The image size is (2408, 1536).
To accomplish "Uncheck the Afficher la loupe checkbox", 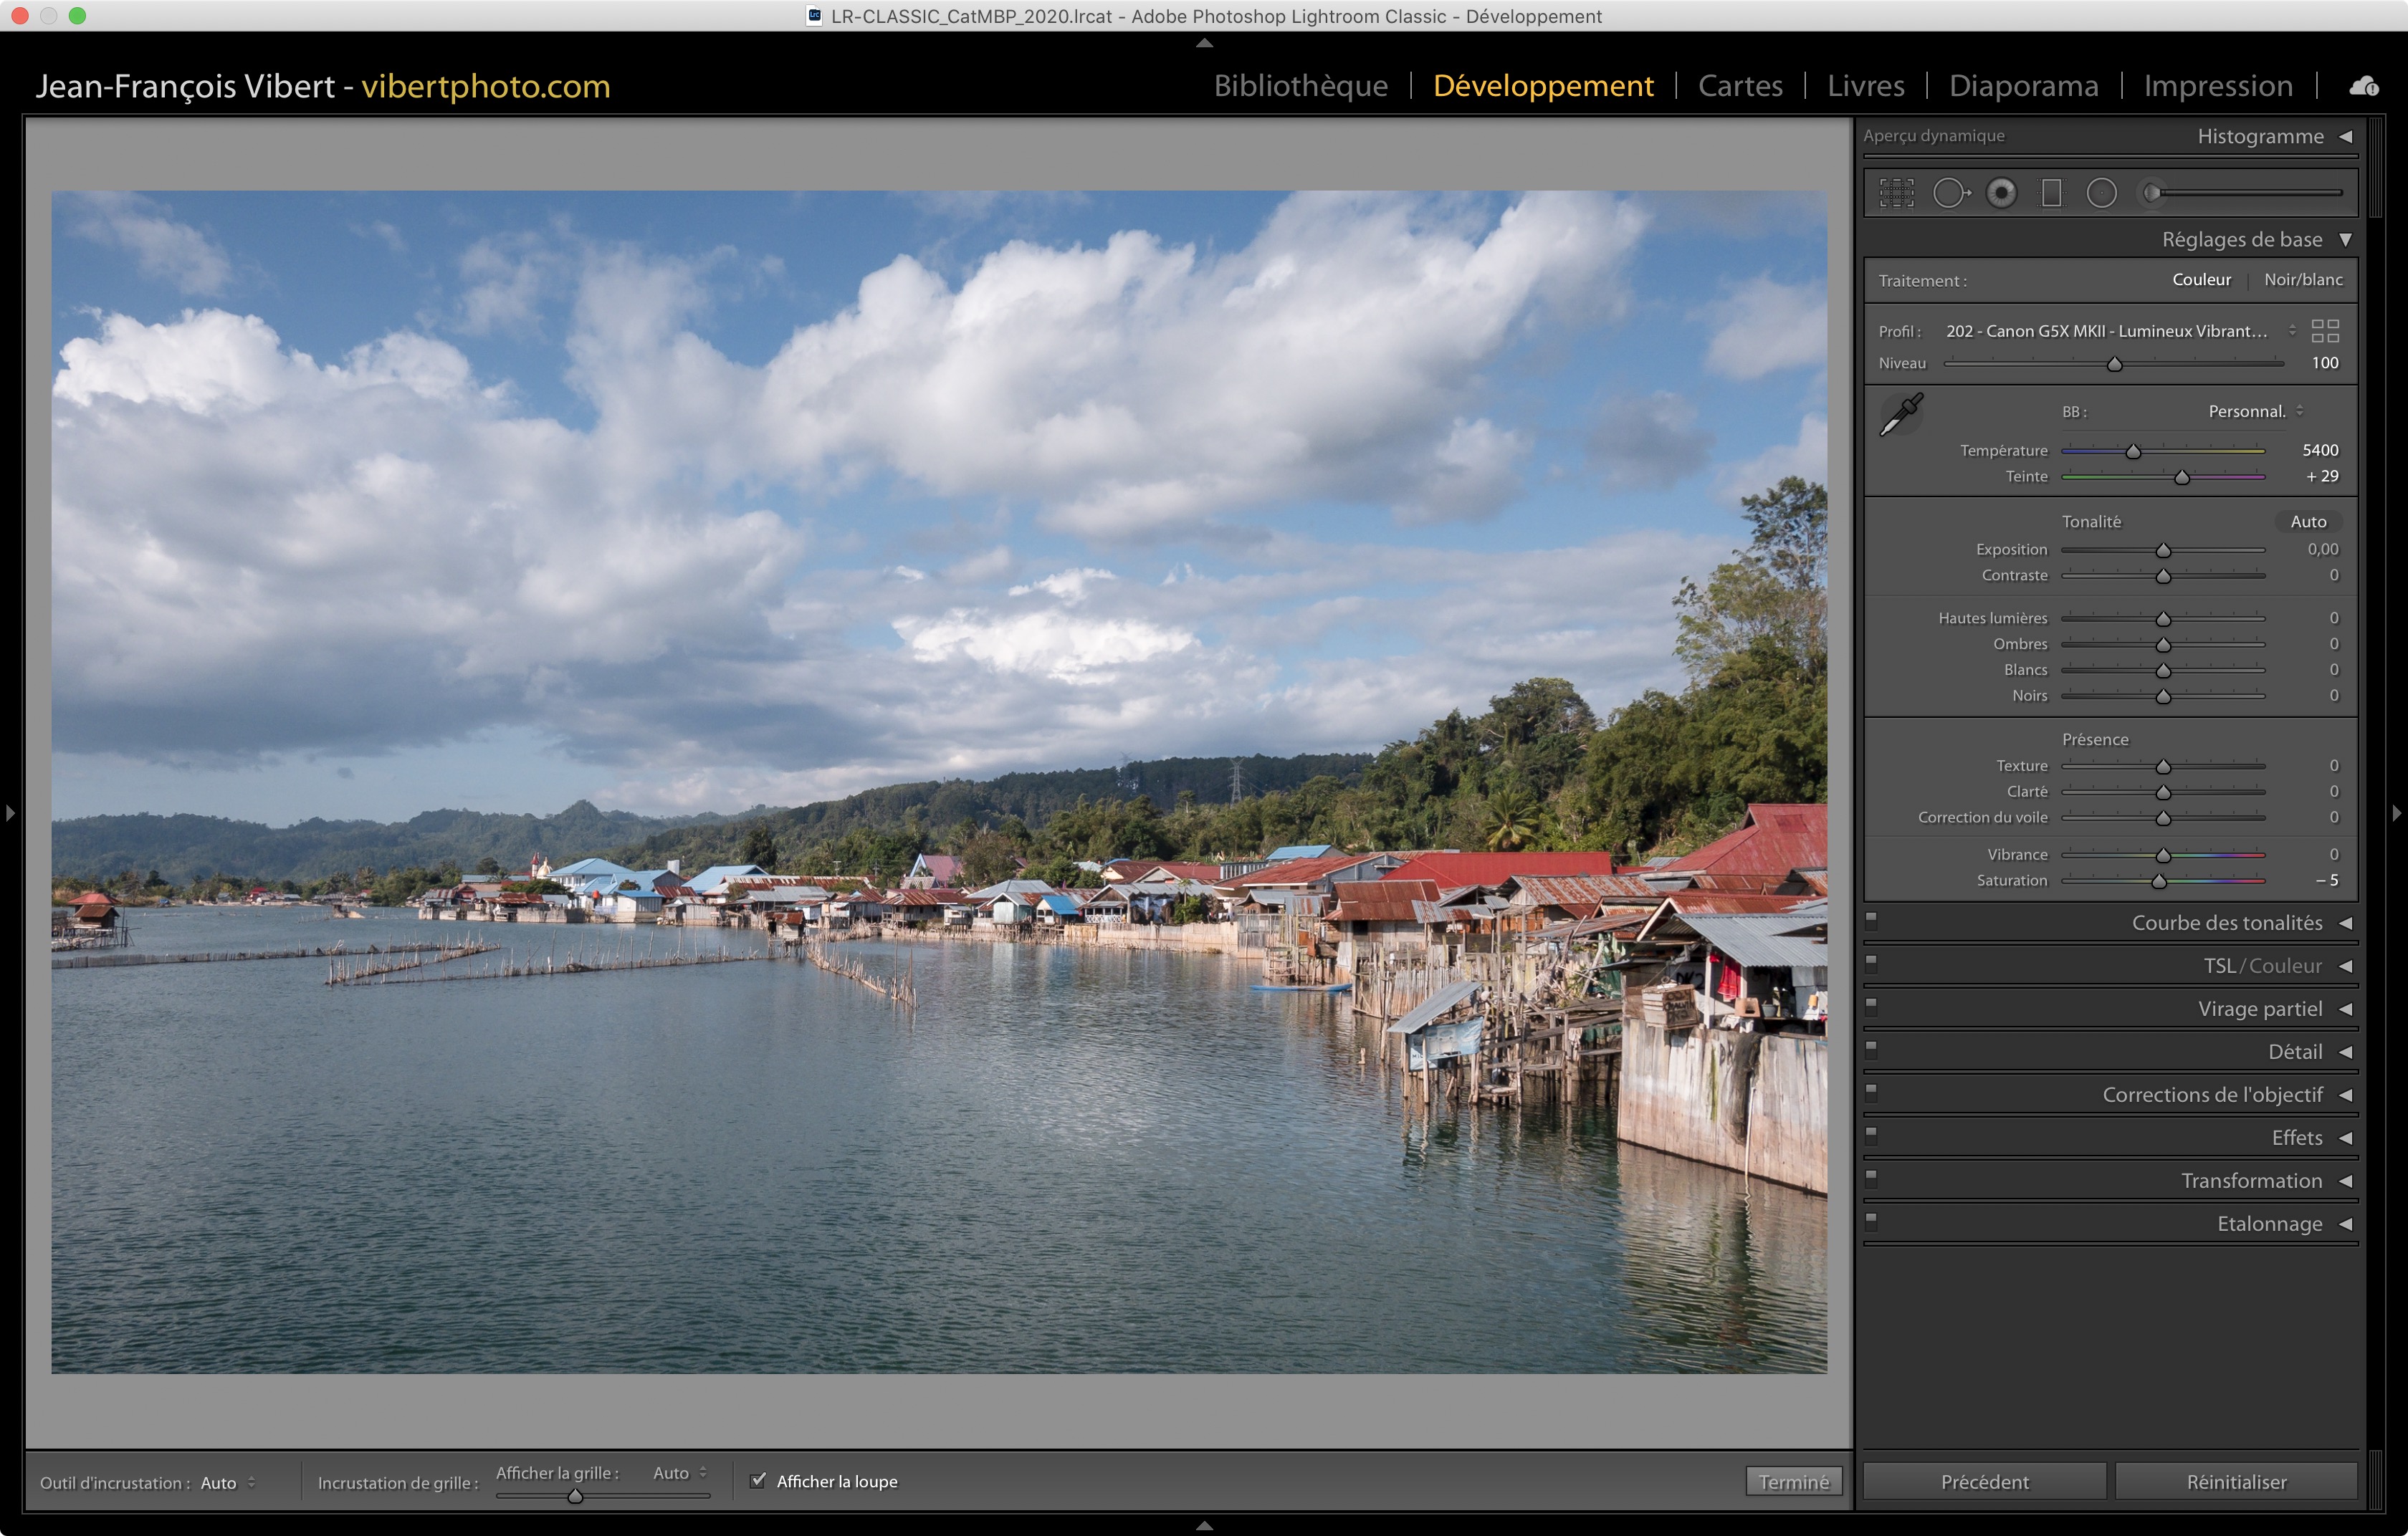I will pyautogui.click(x=758, y=1480).
